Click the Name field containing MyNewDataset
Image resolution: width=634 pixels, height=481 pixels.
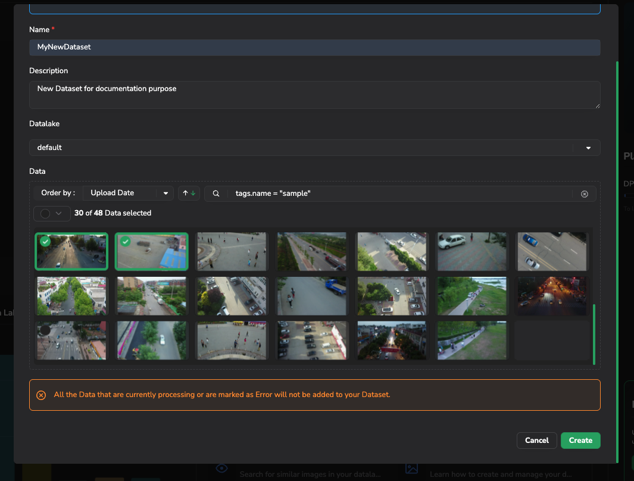314,47
